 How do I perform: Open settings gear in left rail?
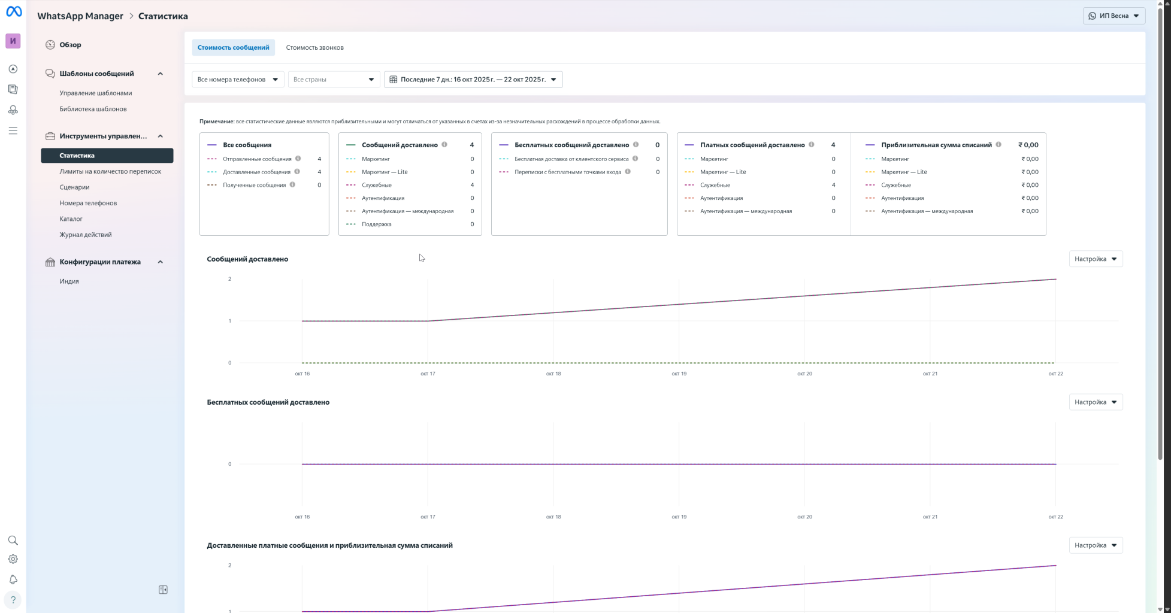[x=13, y=559]
